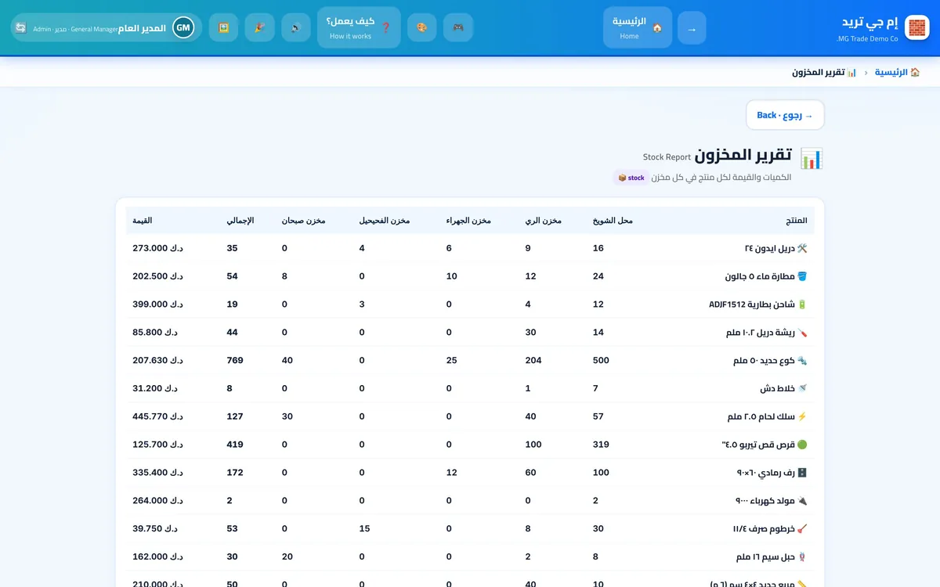
Task: Click the 399.000 value cell
Action: [157, 304]
